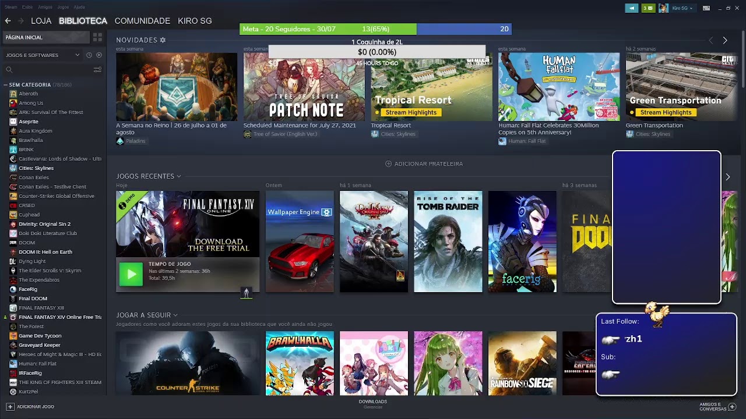Click Adicionar Jogo at bottom left
Screen dimensions: 746x419
click(30, 406)
